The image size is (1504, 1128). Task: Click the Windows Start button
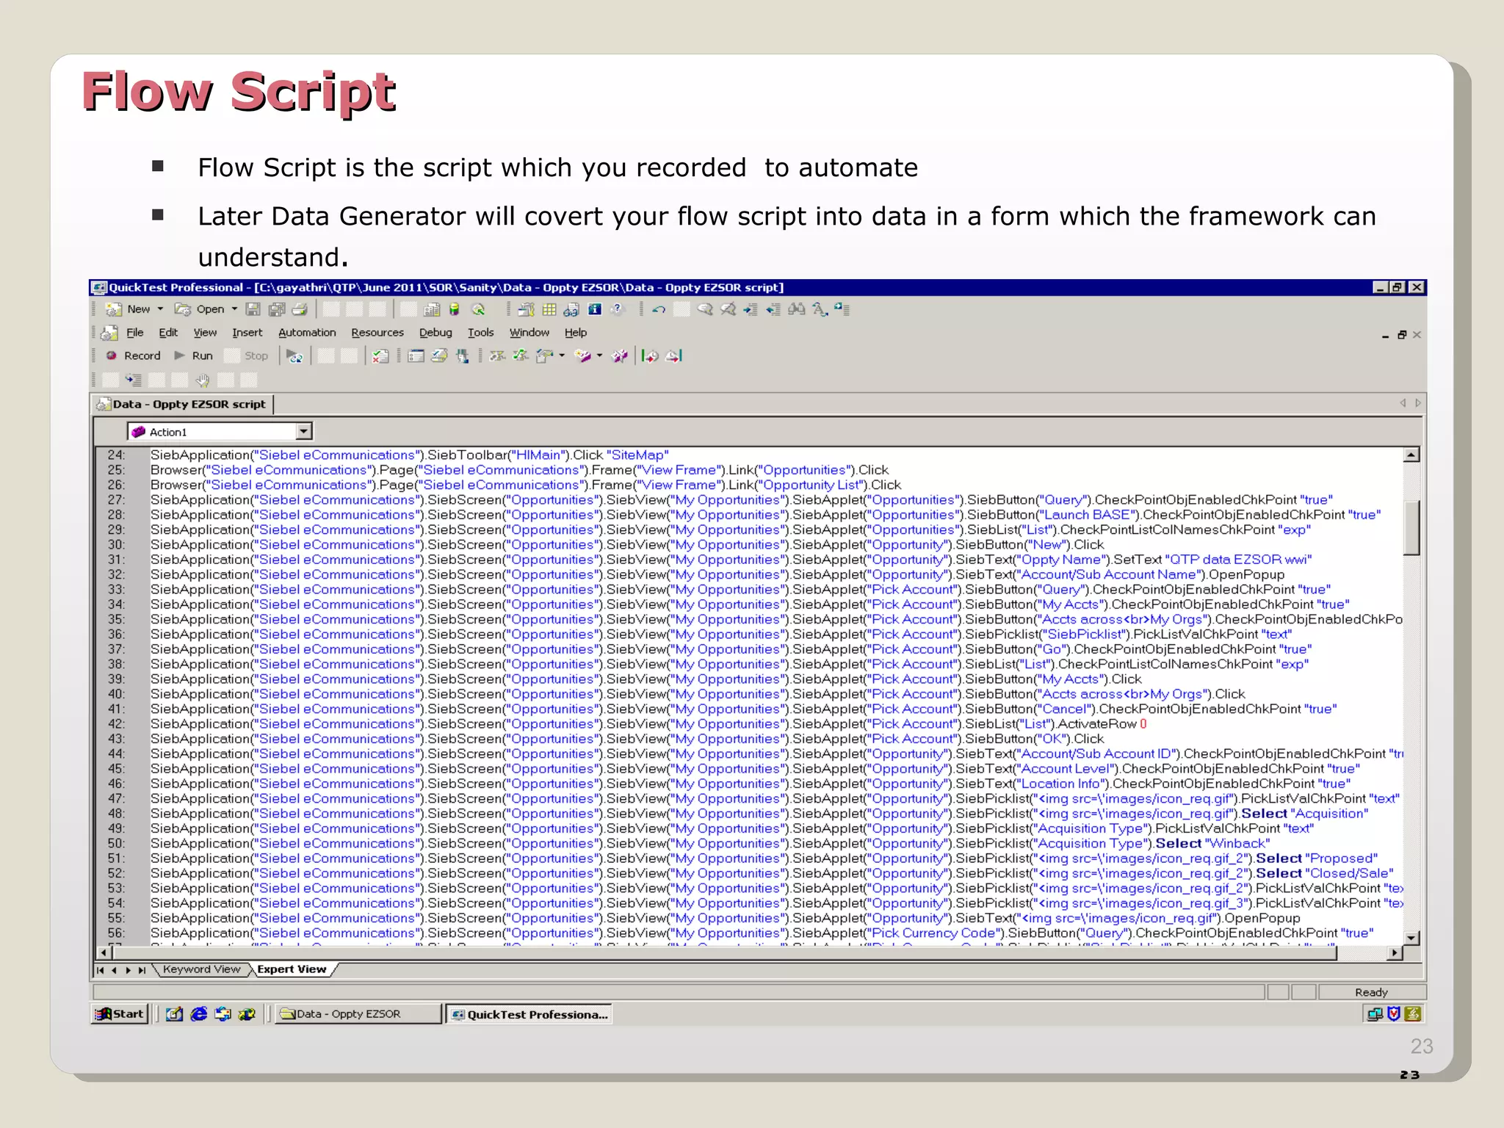pos(119,1014)
